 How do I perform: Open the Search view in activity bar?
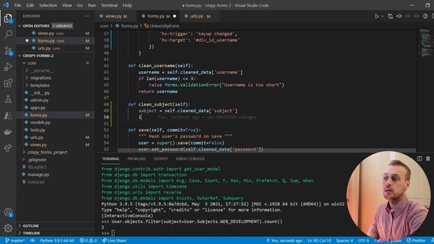8,35
